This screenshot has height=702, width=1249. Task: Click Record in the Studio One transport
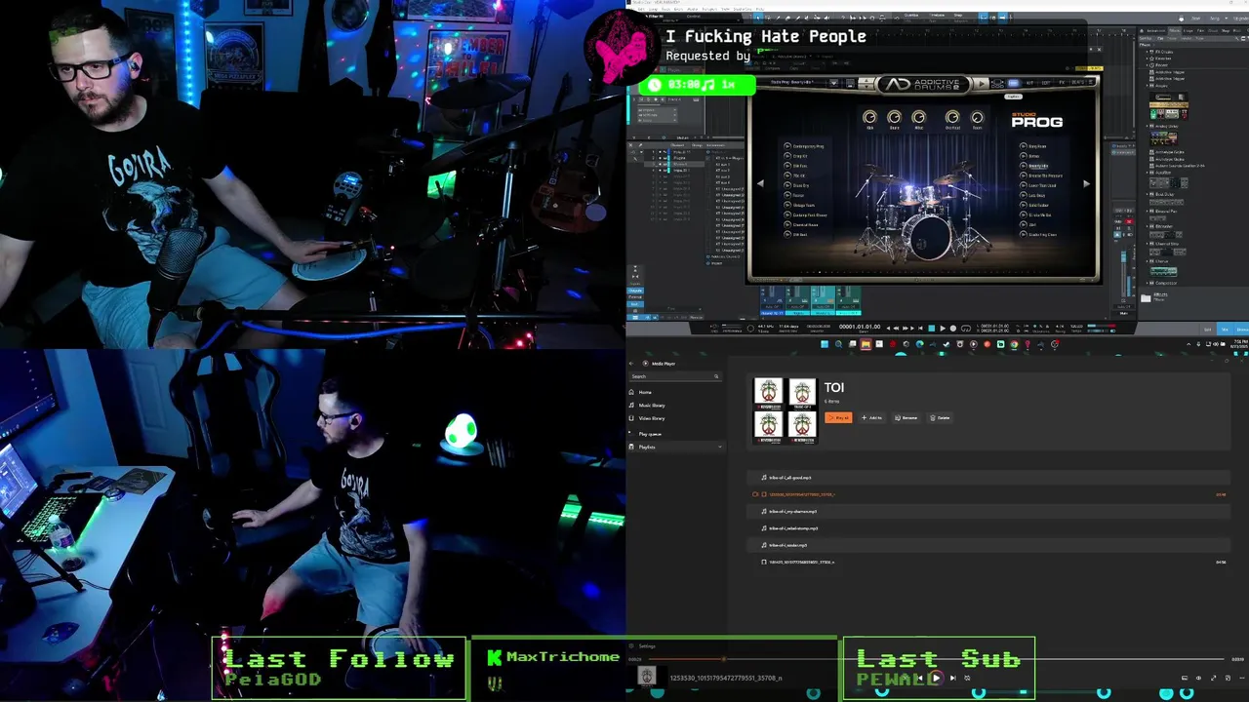[952, 328]
